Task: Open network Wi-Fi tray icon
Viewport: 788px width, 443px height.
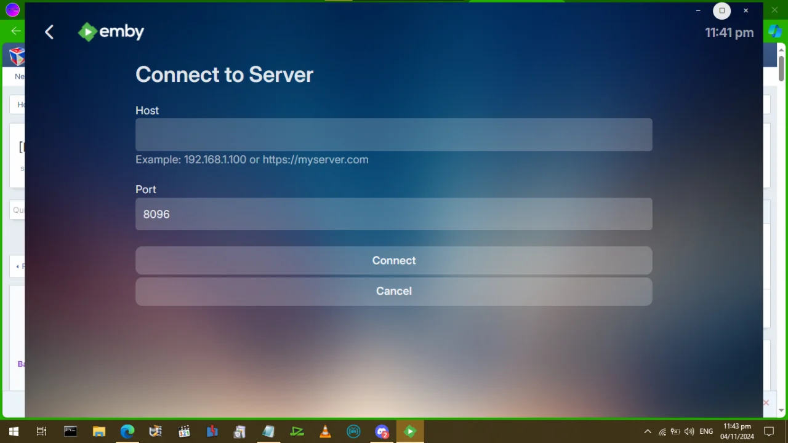Action: coord(662,431)
